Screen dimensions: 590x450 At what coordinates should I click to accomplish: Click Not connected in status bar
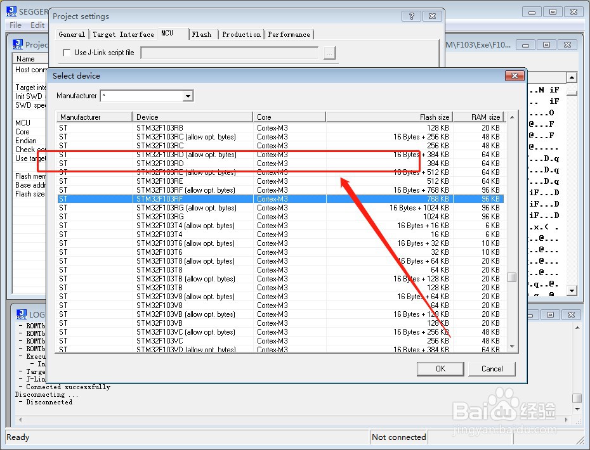point(398,437)
